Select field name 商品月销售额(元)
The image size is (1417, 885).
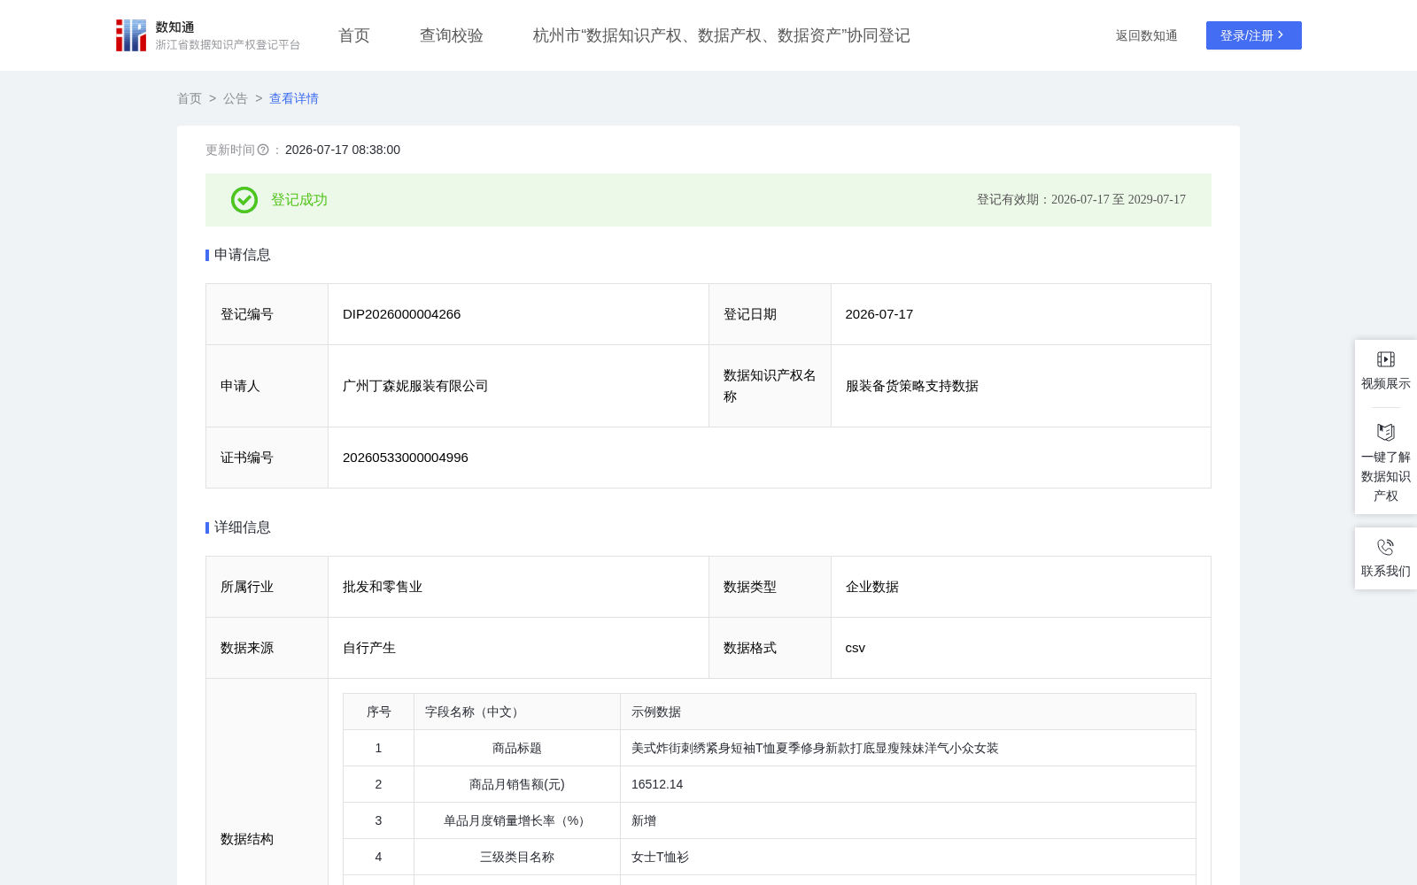point(517,784)
